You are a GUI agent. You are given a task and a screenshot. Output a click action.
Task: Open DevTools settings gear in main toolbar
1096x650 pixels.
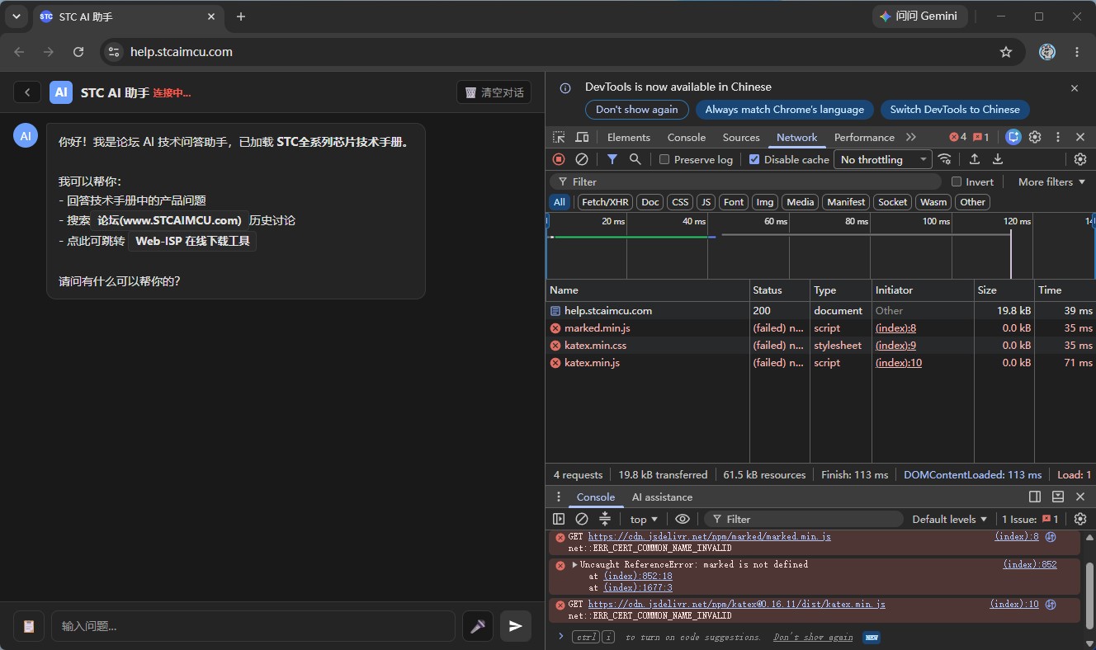pyautogui.click(x=1035, y=137)
